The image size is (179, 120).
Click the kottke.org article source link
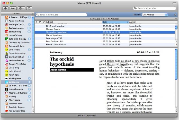[56, 52]
